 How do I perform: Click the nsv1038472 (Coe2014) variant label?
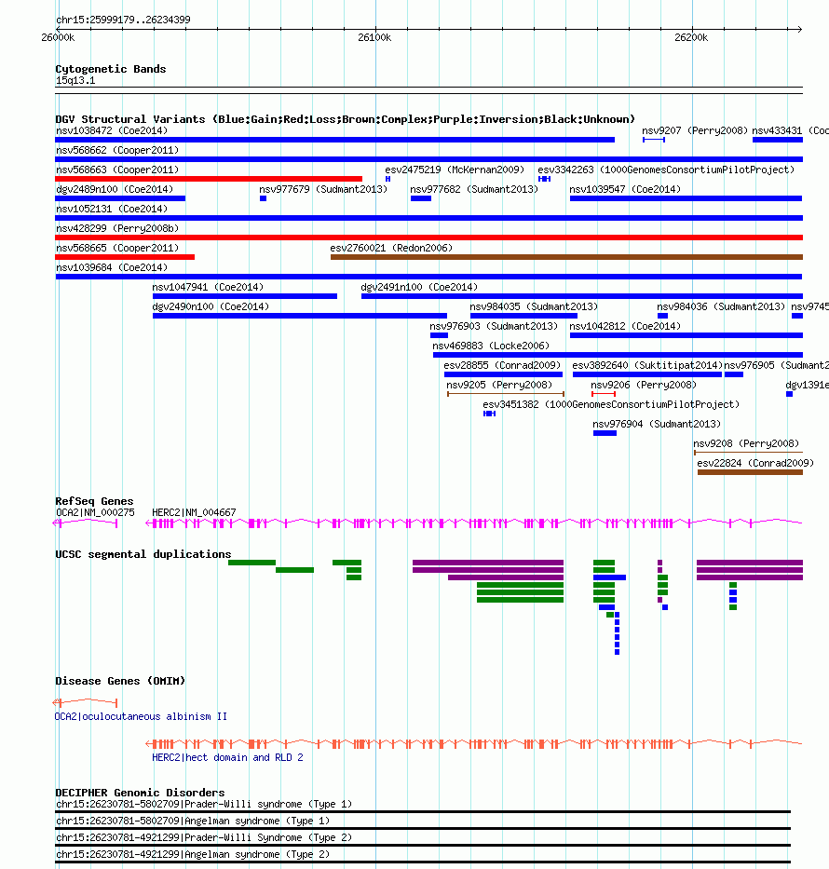112,130
